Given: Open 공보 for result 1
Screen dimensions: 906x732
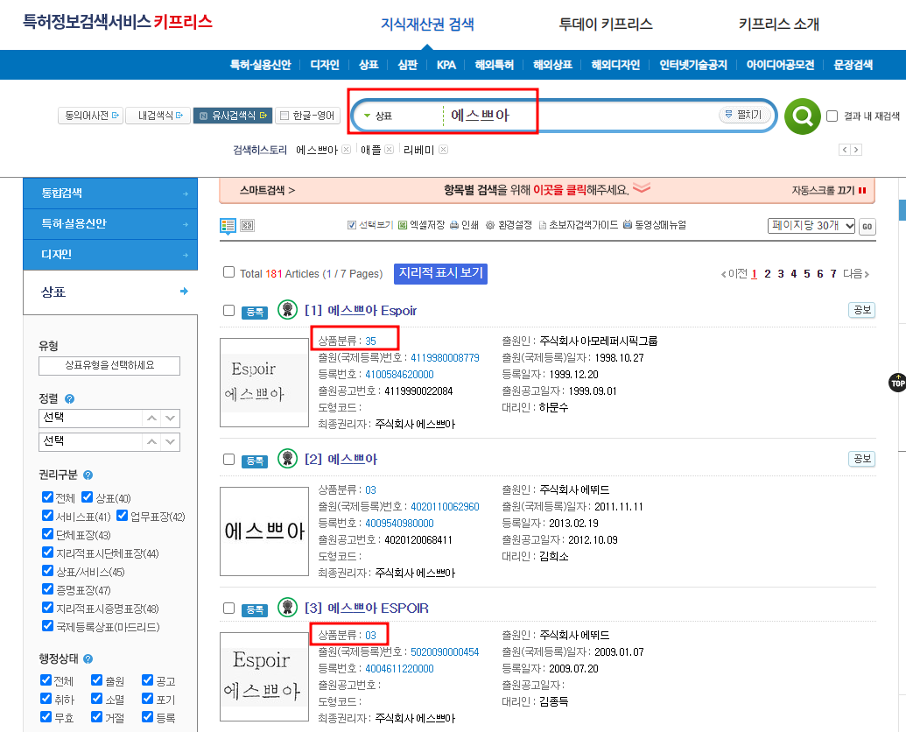Looking at the screenshot, I should click(x=862, y=310).
